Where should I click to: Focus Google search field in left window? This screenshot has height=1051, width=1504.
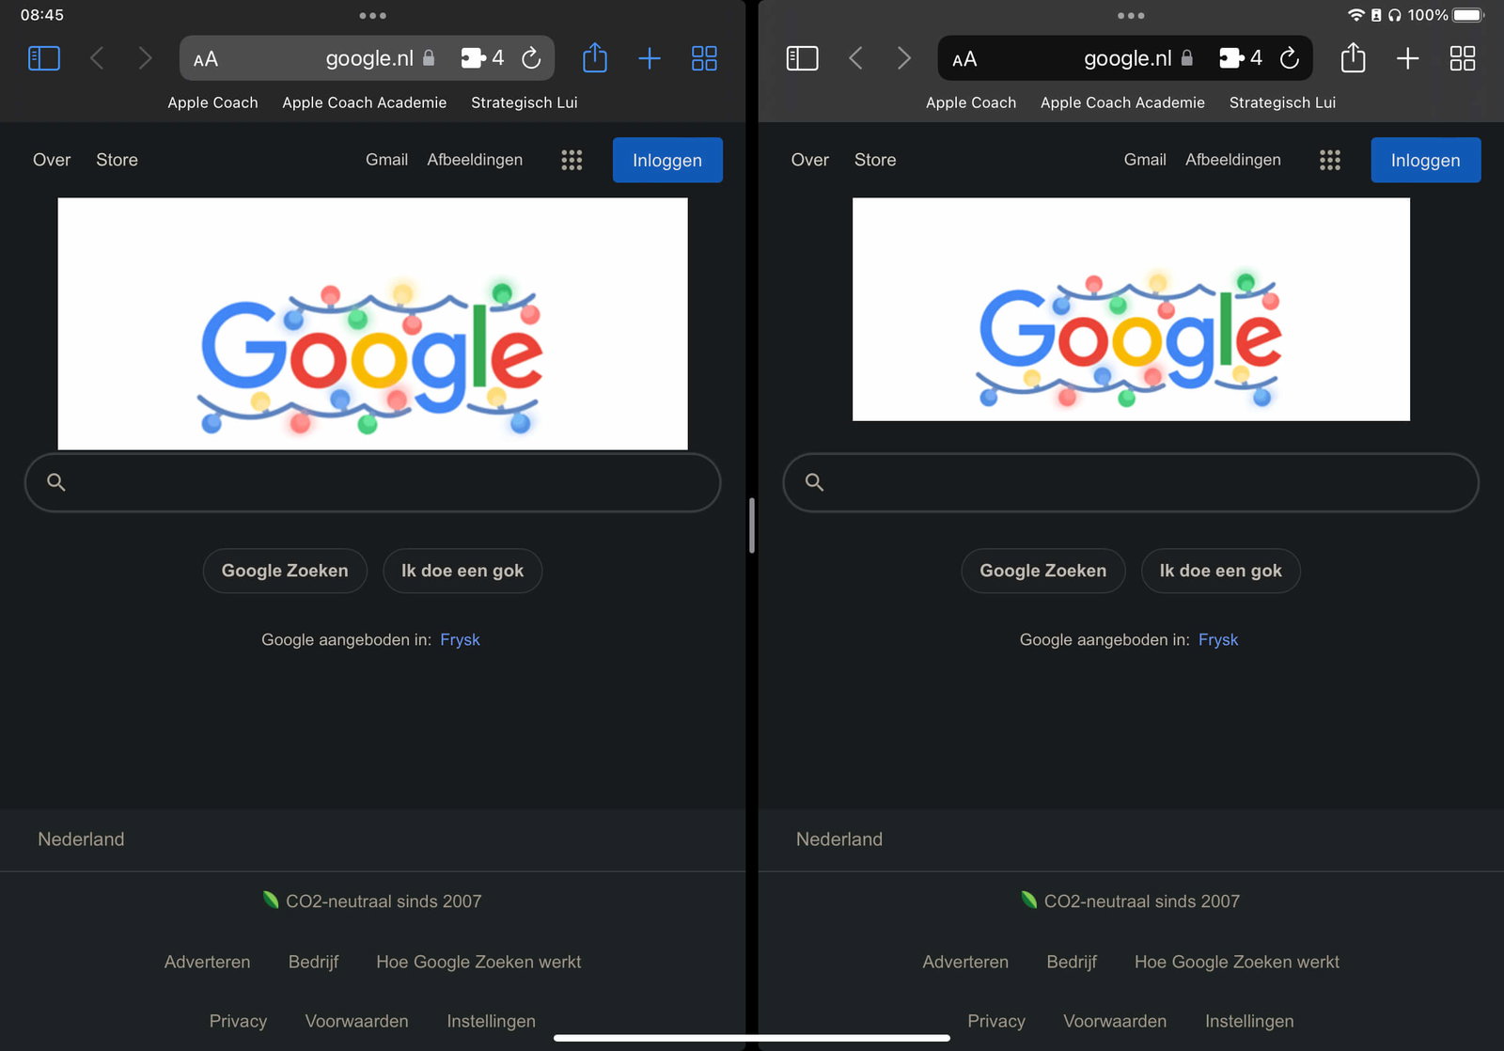372,482
